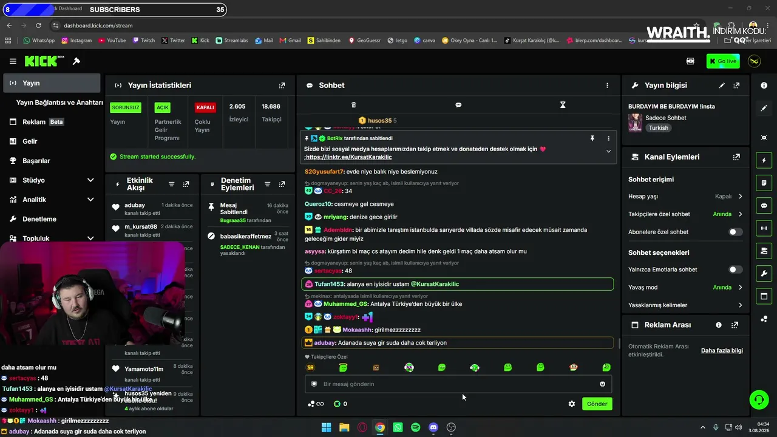Toggle Yalnızca Emotlarla sohbet switch
Viewport: 777px width, 437px height.
pyautogui.click(x=735, y=269)
